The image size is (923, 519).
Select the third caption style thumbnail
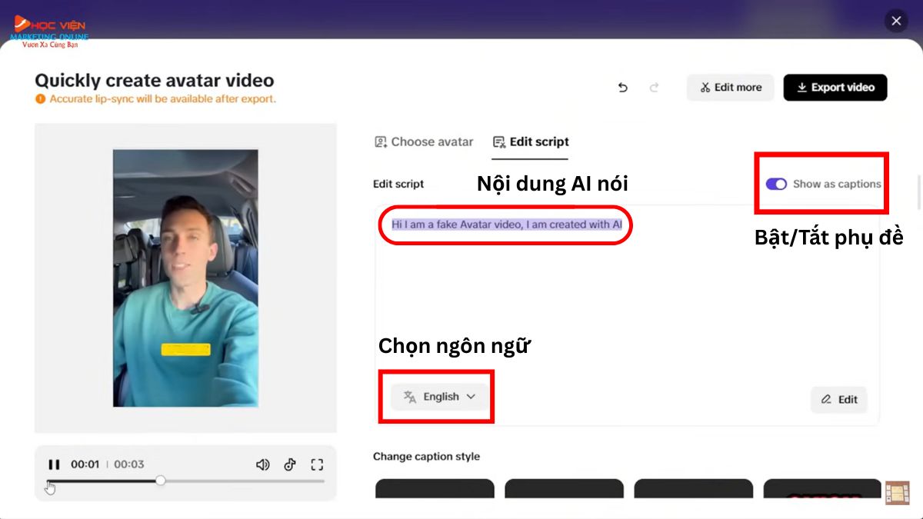click(693, 489)
